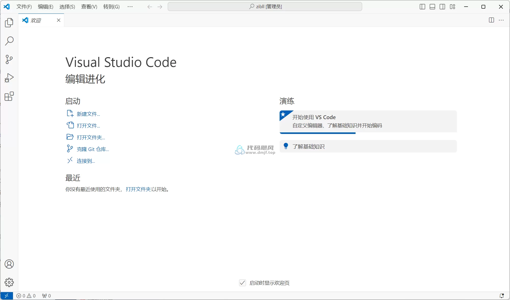The width and height of the screenshot is (510, 300).
Task: Open the Search view icon
Action: (x=9, y=41)
